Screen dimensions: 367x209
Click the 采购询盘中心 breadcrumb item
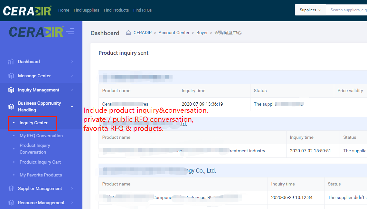click(x=228, y=33)
